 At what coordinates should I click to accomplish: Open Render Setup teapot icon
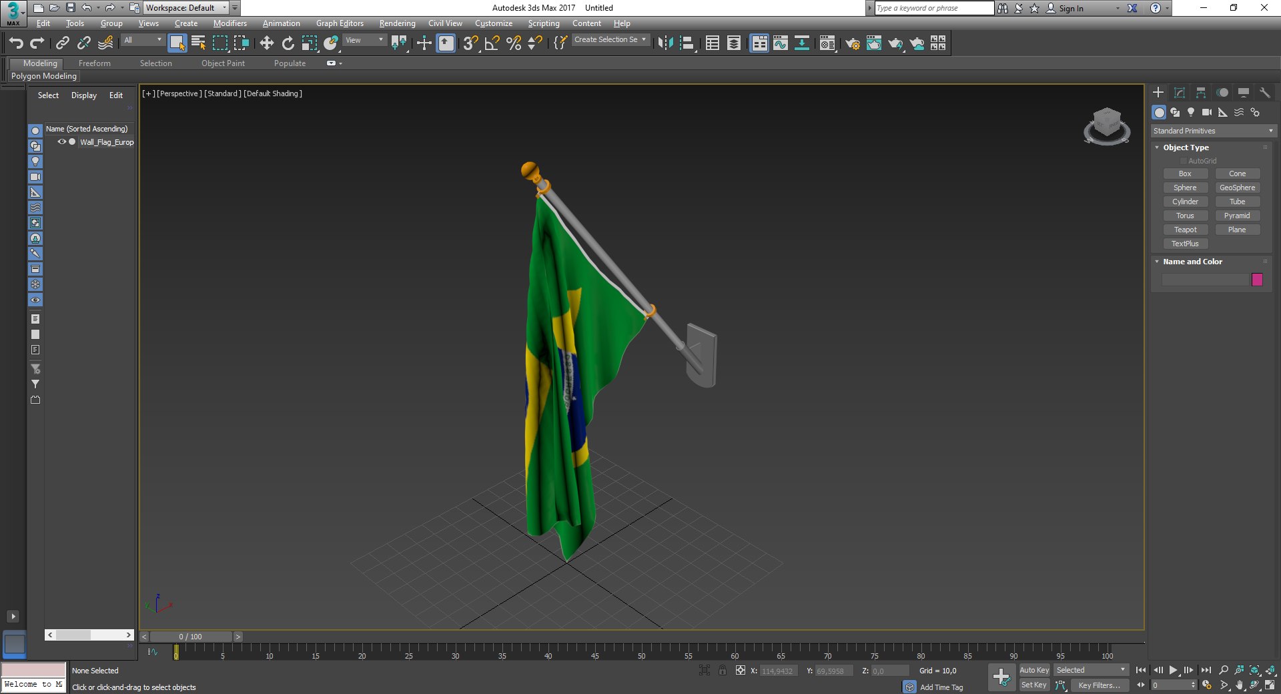coord(853,43)
